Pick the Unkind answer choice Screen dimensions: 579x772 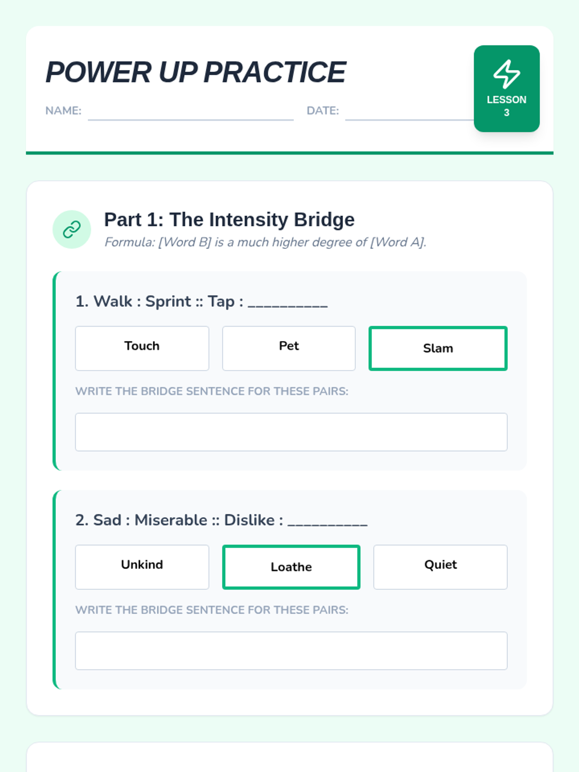pyautogui.click(x=142, y=566)
